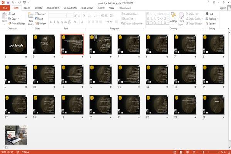The image size is (231, 154).
Task: Switch to Normal view in status bar
Action: click(175, 152)
